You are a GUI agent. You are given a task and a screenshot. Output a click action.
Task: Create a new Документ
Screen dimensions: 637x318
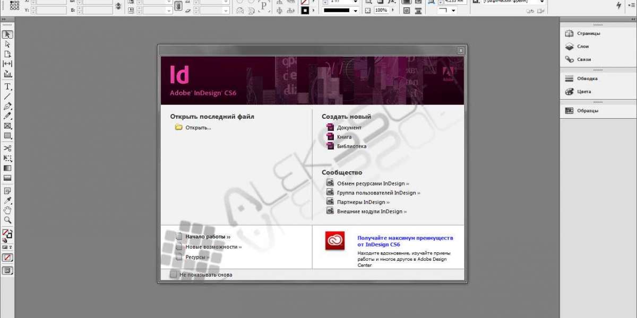click(349, 127)
